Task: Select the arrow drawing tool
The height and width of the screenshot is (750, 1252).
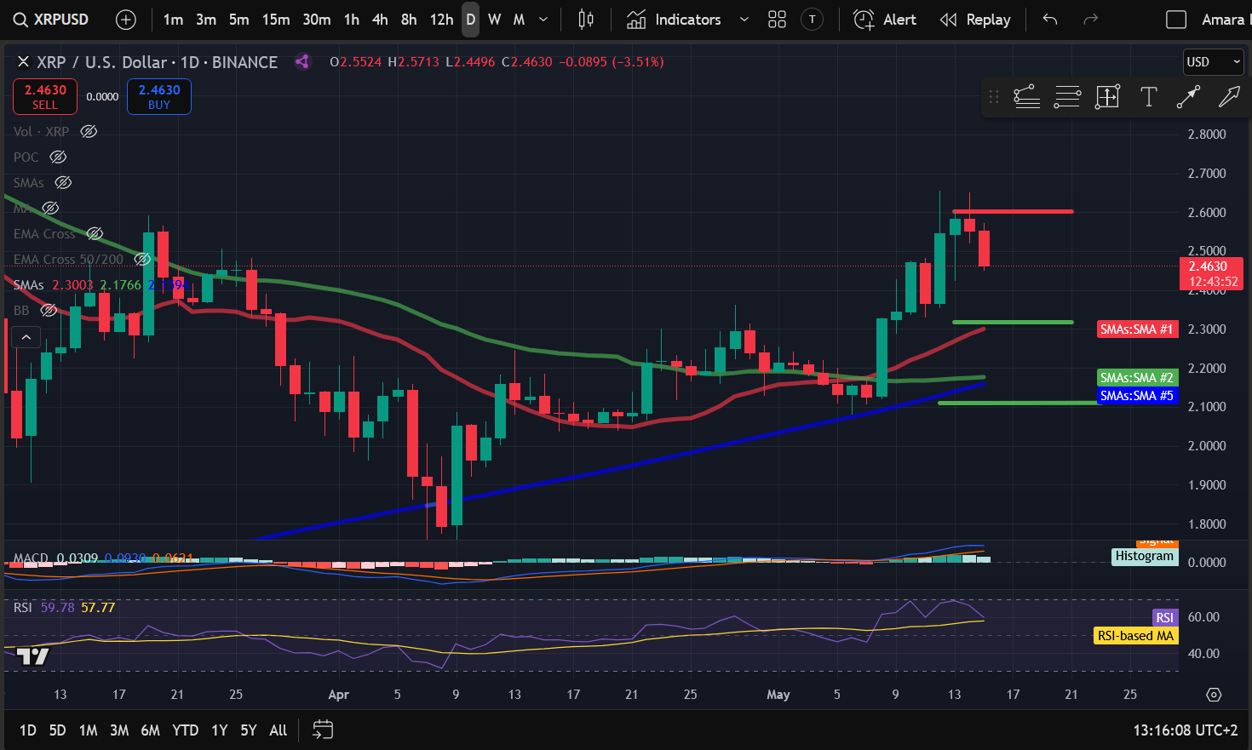Action: [1229, 97]
